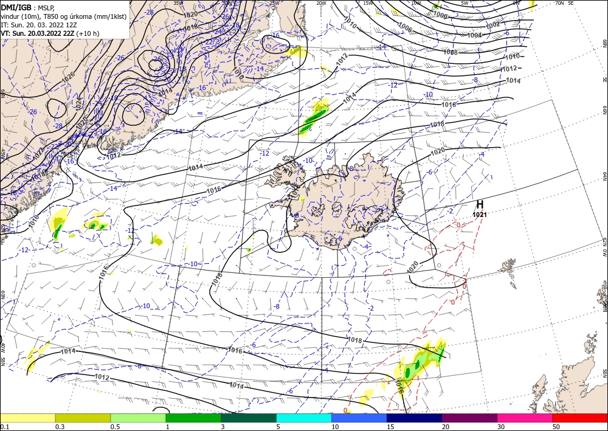The width and height of the screenshot is (608, 431).
Task: Click the cyan legend swatch starting at 5
Action: click(x=304, y=418)
